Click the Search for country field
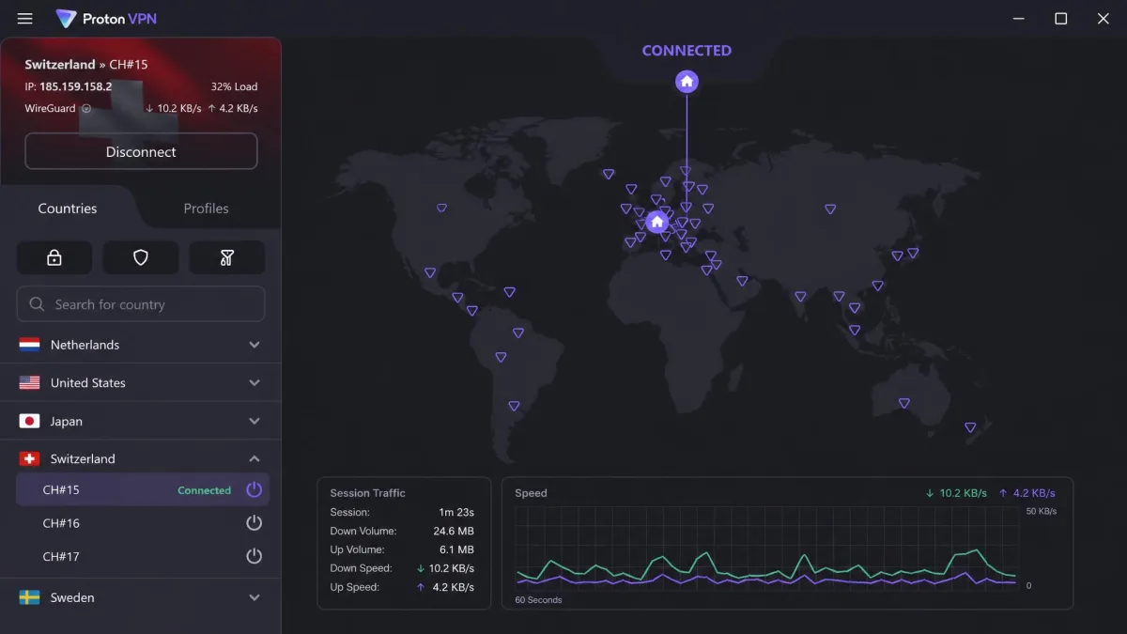 (141, 304)
